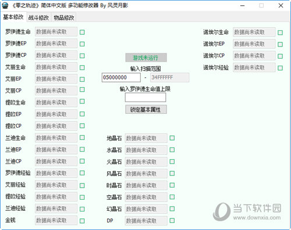
Task: Click the 罗伊德生命值上限 input box
Action: point(145,97)
